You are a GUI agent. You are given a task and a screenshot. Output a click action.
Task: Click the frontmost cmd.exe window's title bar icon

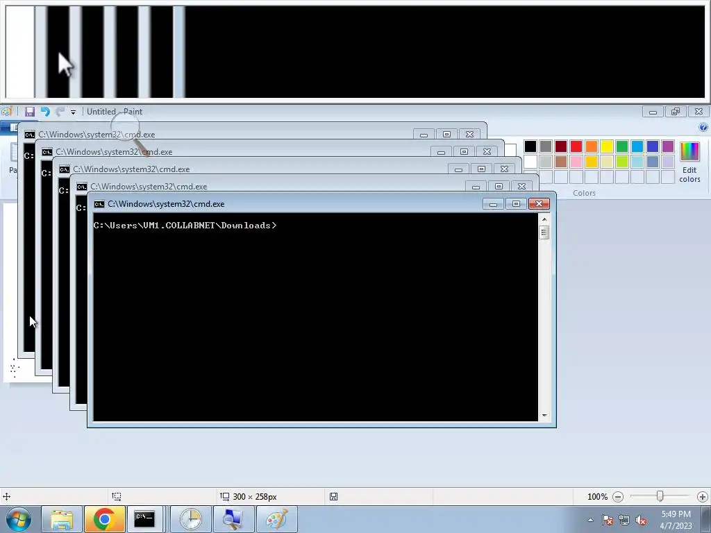click(99, 204)
